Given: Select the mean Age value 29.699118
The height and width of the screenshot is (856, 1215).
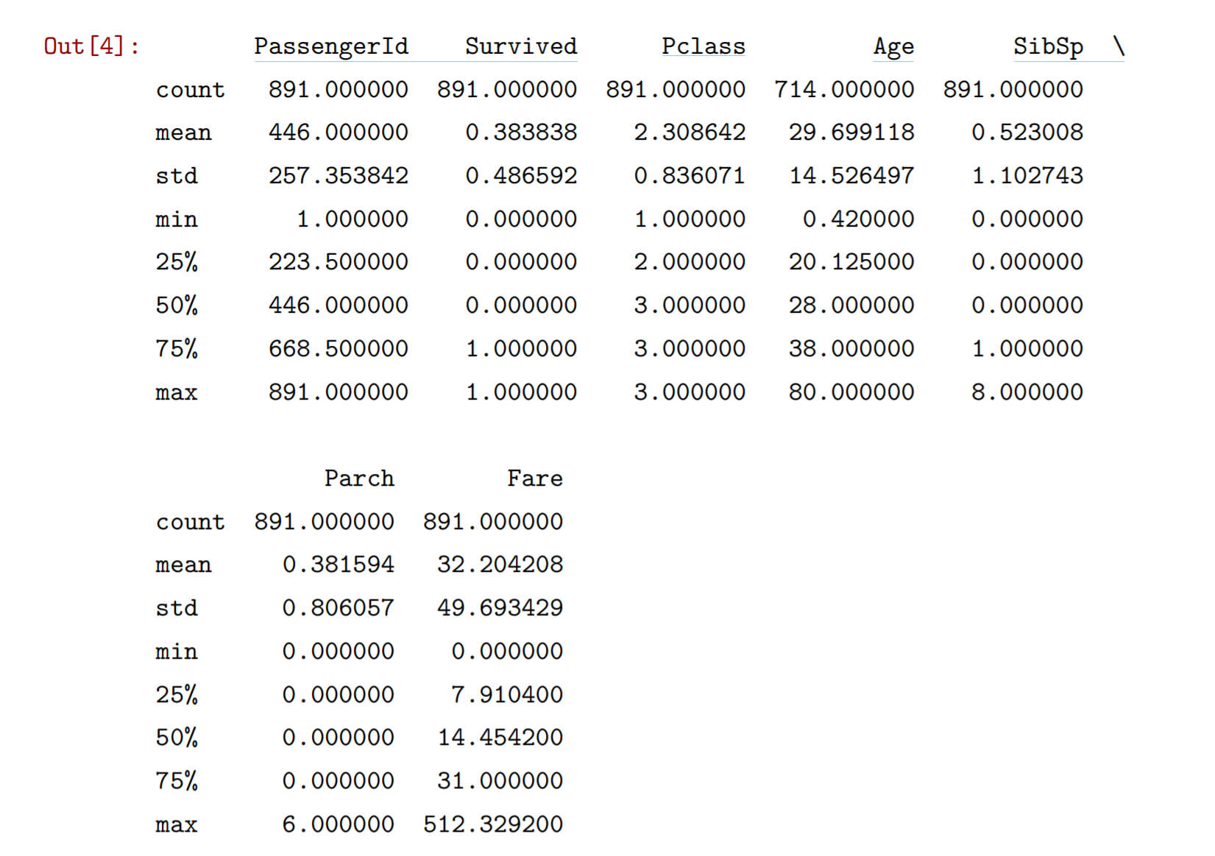Looking at the screenshot, I should tap(851, 132).
